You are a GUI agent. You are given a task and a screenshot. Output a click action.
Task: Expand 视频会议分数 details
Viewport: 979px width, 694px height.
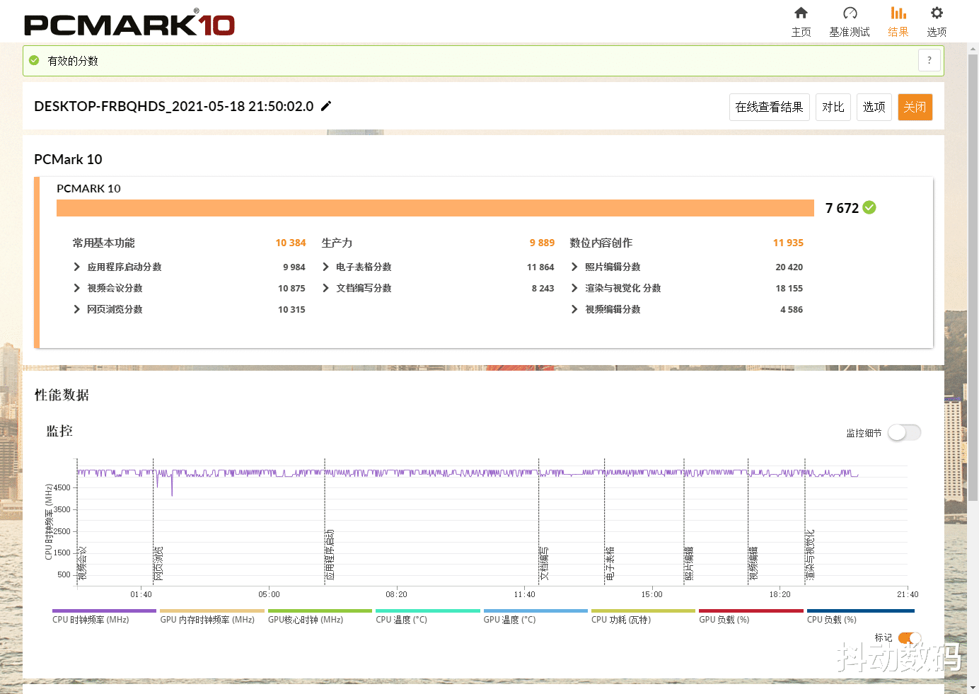(x=76, y=288)
